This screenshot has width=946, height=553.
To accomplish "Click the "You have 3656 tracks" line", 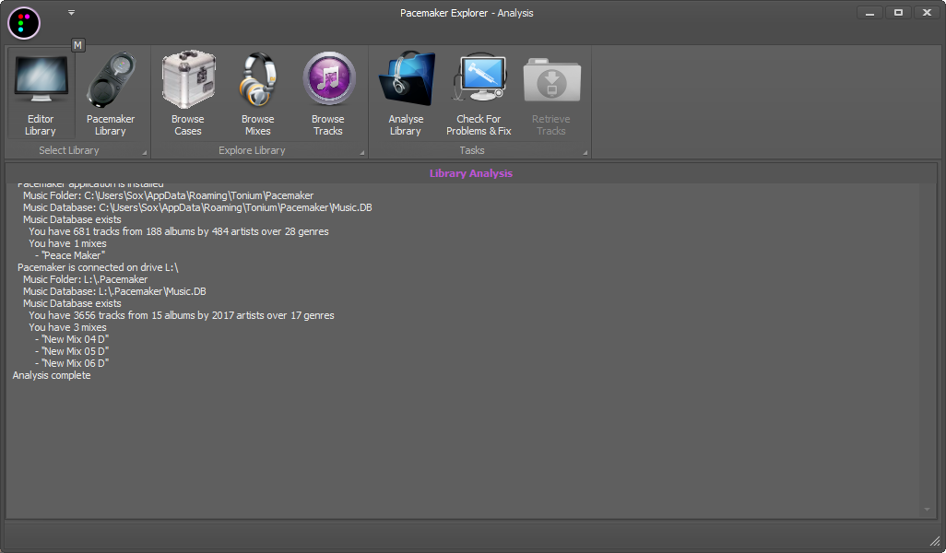I will tap(182, 315).
